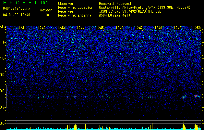204x130 pixels.
Task: Click the HROFFT 1.0.0 title text
Action: click(x=26, y=3)
